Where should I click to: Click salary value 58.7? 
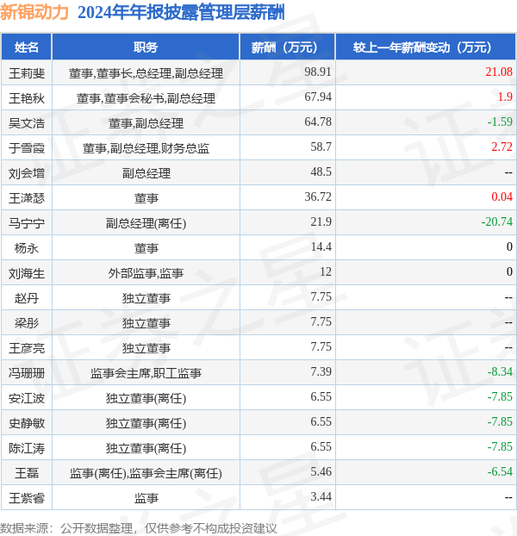coord(321,146)
